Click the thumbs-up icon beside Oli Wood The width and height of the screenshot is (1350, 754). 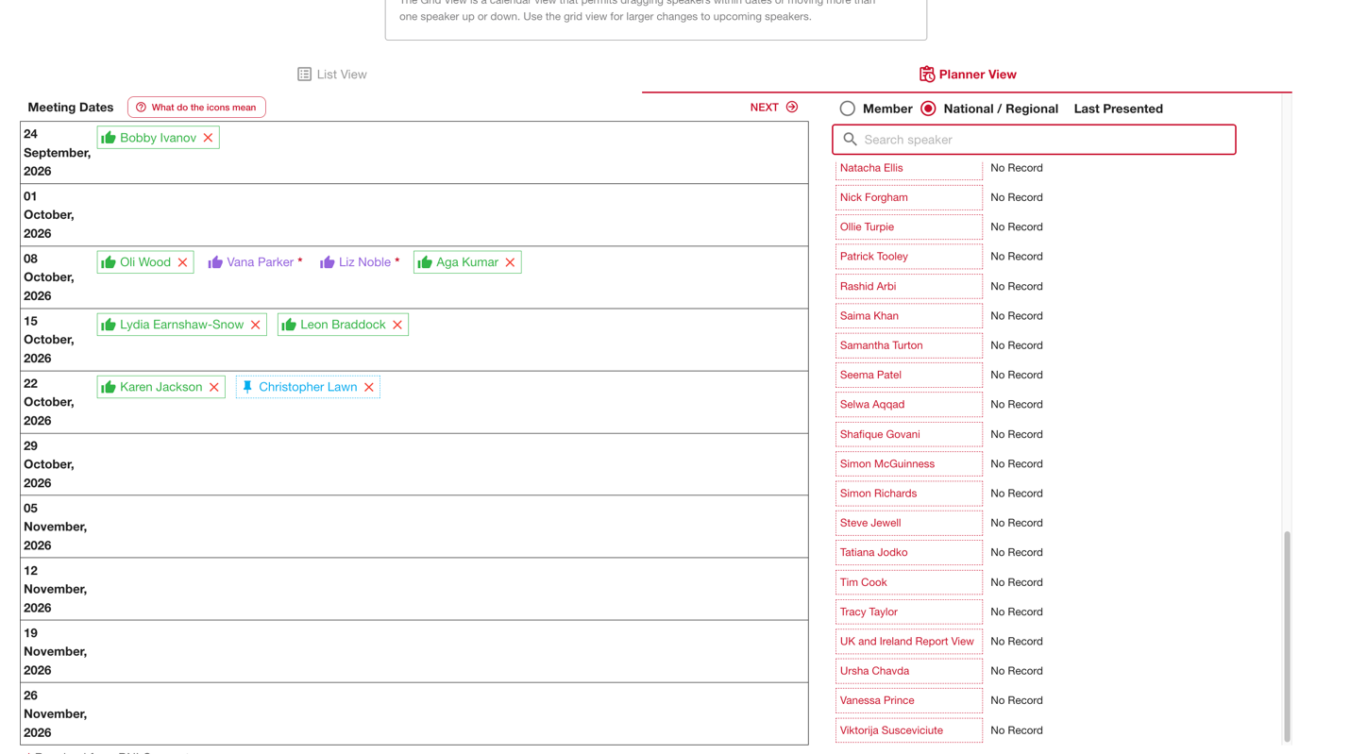click(109, 262)
